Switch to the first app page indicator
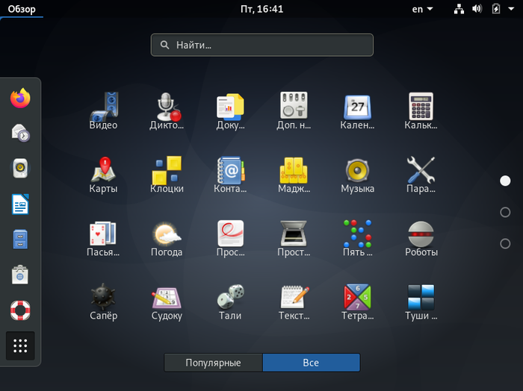Image resolution: width=523 pixels, height=391 pixels. pos(505,181)
